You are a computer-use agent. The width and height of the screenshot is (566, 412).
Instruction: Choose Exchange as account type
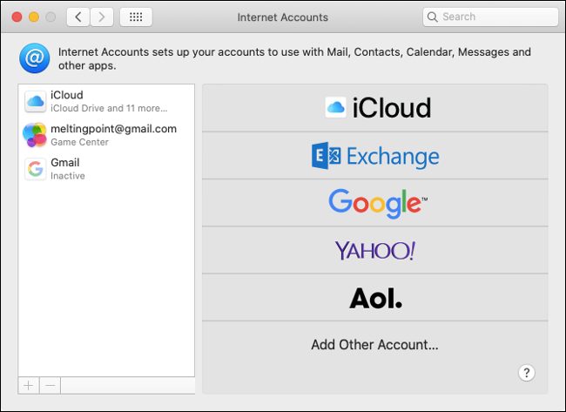pos(375,155)
